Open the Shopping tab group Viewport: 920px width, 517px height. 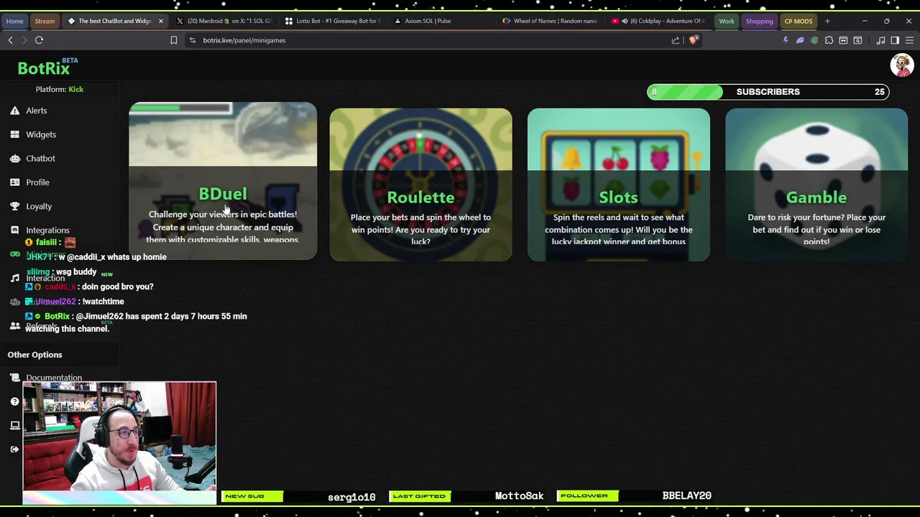[x=759, y=21]
